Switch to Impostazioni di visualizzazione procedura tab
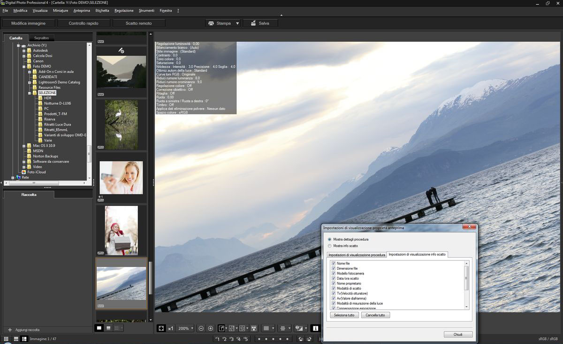 pos(357,255)
